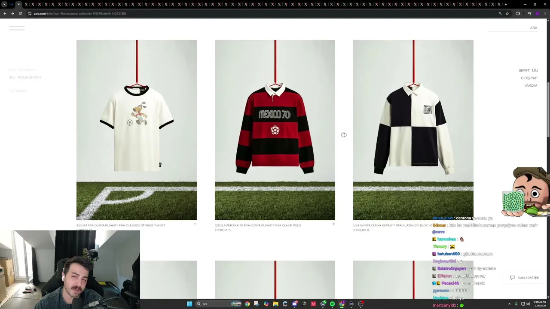This screenshot has height=309, width=550.
Task: Open File Explorer from the taskbar
Action: (x=275, y=304)
